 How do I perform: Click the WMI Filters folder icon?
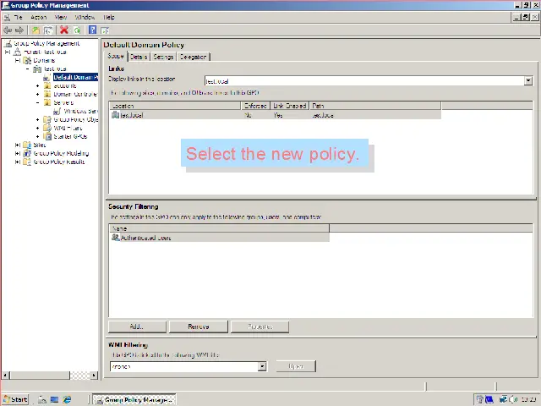[47, 128]
